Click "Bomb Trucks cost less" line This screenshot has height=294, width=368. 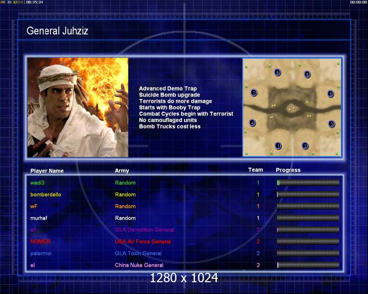(170, 126)
